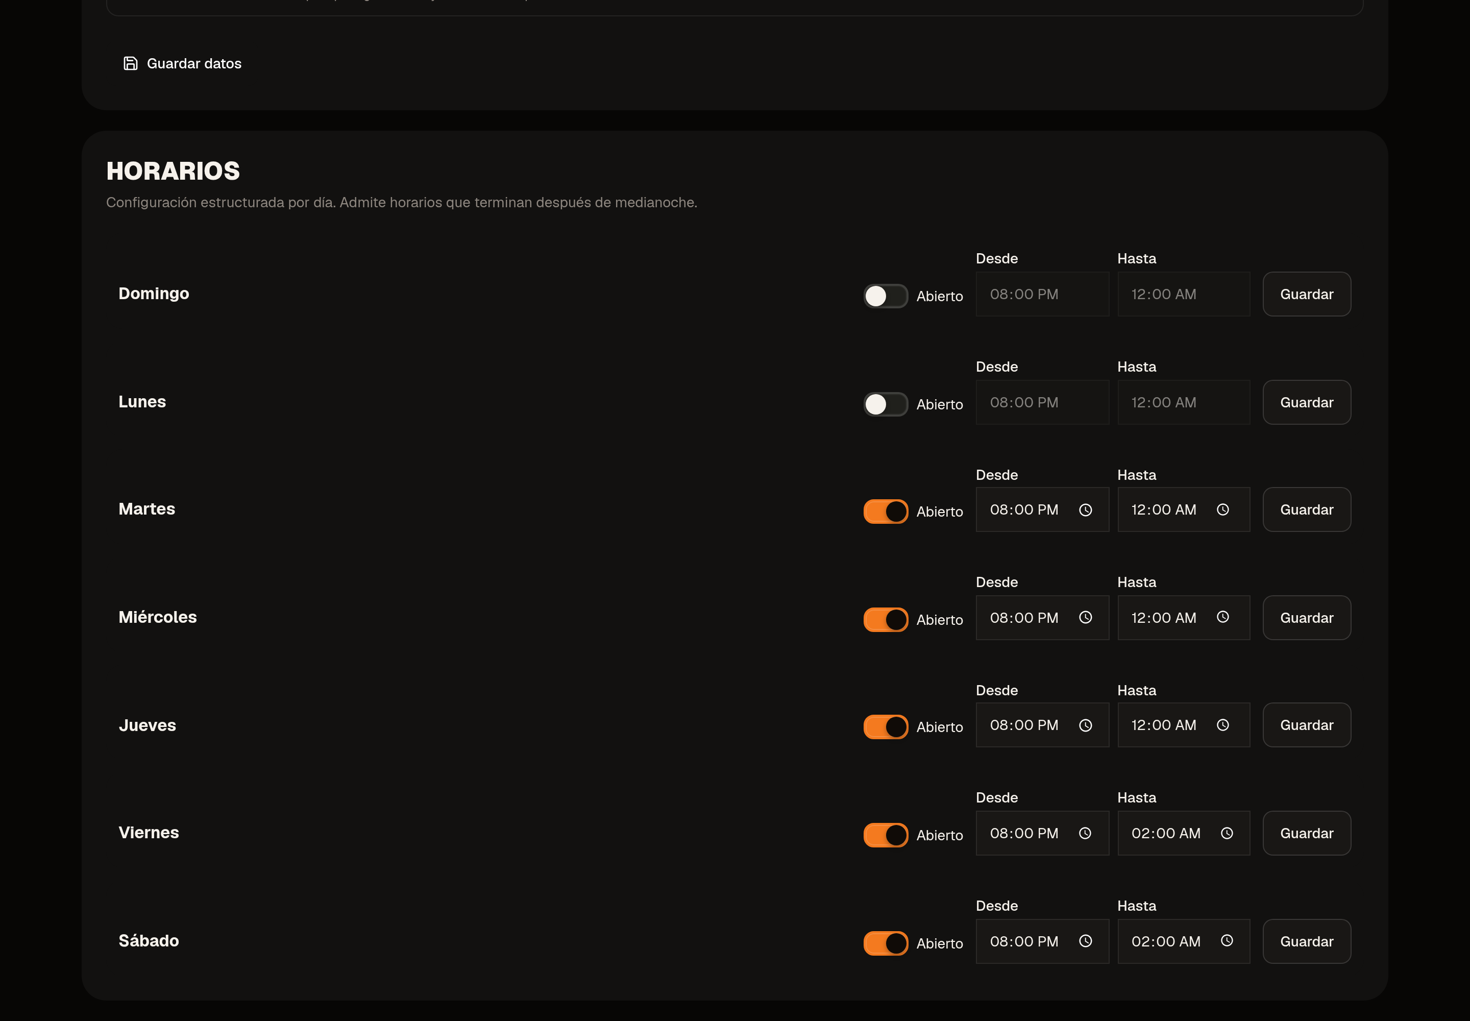
Task: Save the Sábado row with Guardar
Action: 1307,942
